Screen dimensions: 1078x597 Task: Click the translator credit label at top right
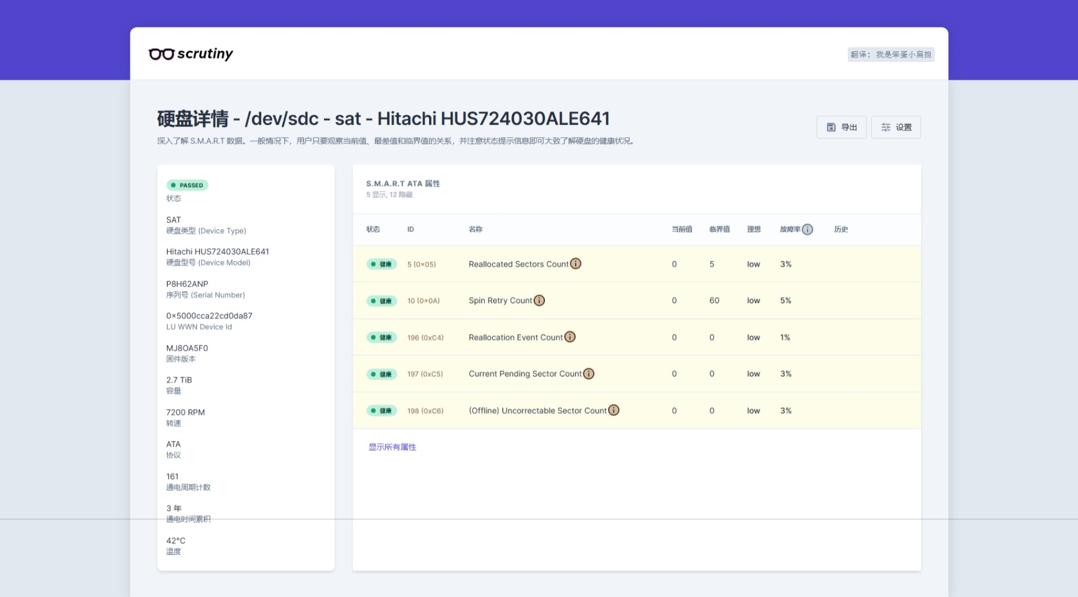[891, 55]
